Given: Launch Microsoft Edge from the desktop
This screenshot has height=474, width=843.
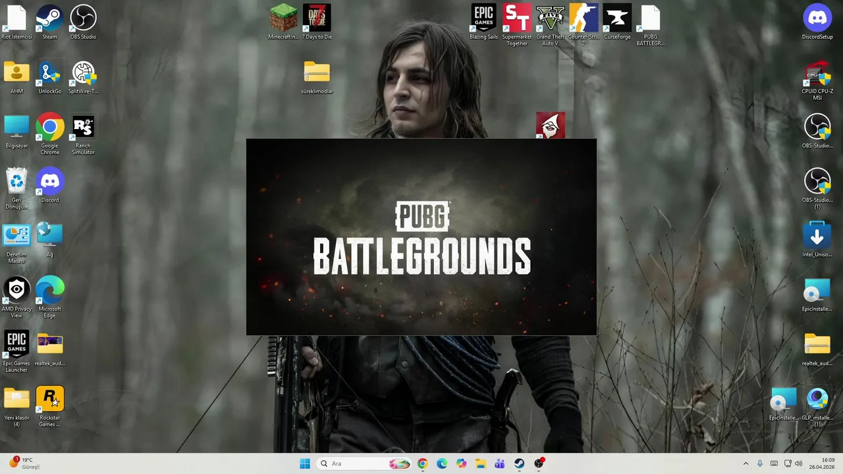Looking at the screenshot, I should point(49,298).
